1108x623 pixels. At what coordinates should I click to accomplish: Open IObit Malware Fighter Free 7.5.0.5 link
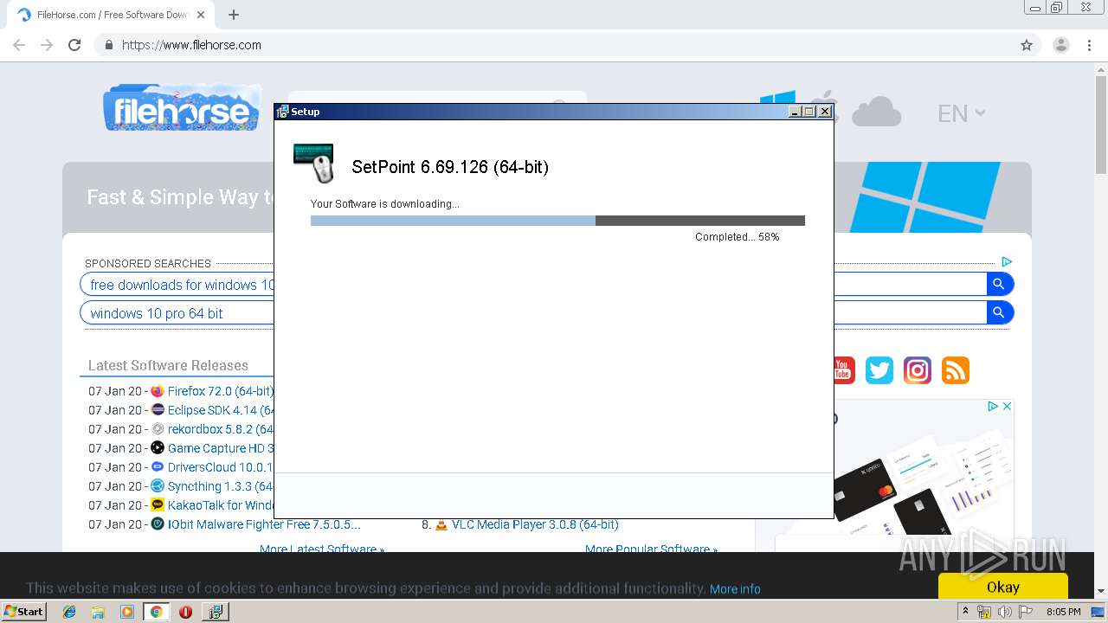tap(264, 524)
